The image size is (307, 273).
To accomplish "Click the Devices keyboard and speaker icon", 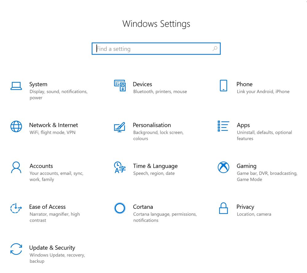I will pos(120,85).
